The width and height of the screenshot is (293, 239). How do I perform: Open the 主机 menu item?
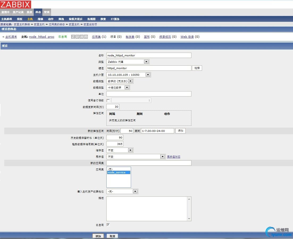point(30,19)
